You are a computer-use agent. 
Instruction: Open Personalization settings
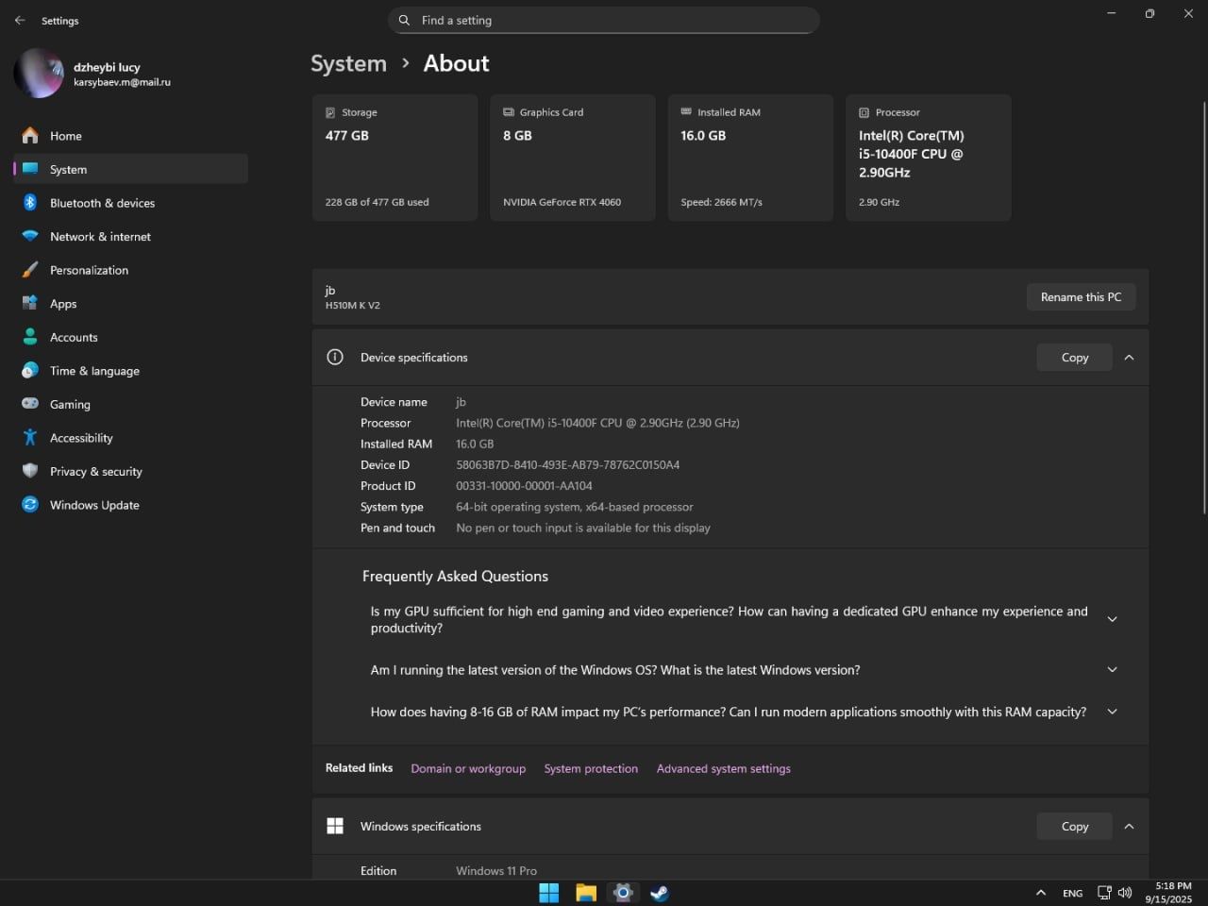pyautogui.click(x=130, y=270)
